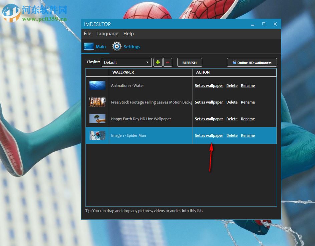Click the Spider Man wallpaper preview icon

pos(97,135)
